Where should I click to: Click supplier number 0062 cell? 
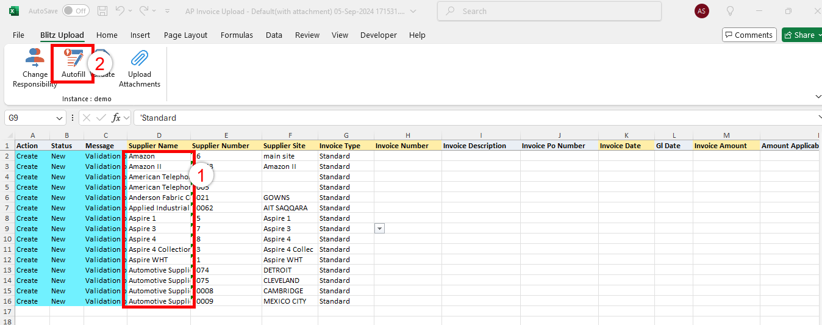point(226,208)
